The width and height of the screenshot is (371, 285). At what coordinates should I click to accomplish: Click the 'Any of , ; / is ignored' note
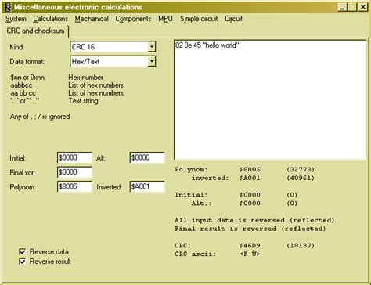point(40,117)
